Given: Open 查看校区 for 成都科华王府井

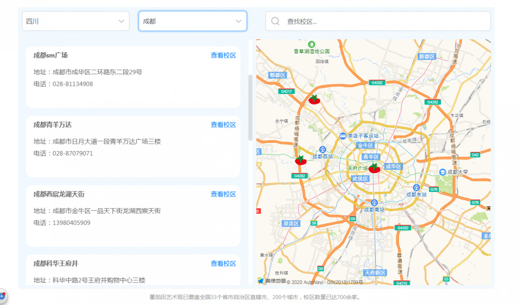Looking at the screenshot, I should [x=223, y=263].
